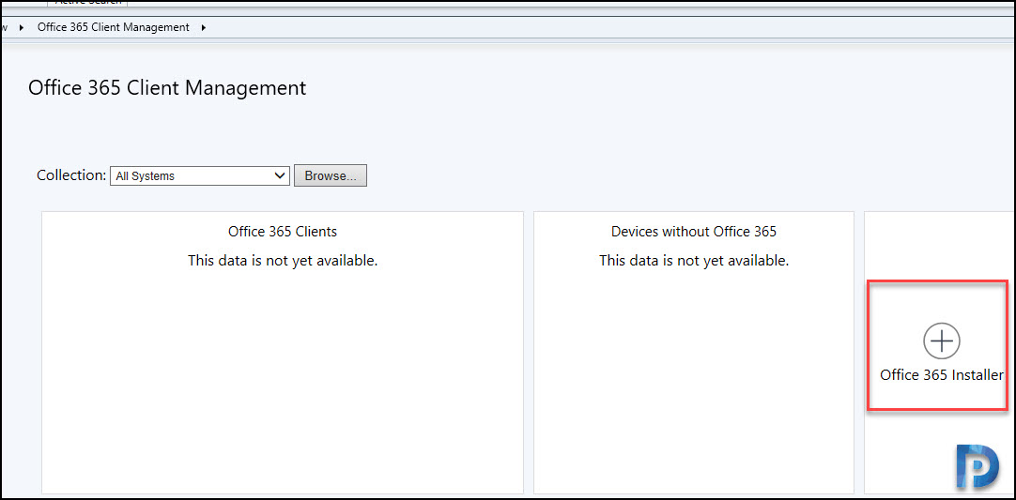Click the Office 365 Installer plus icon
The image size is (1016, 500).
942,341
